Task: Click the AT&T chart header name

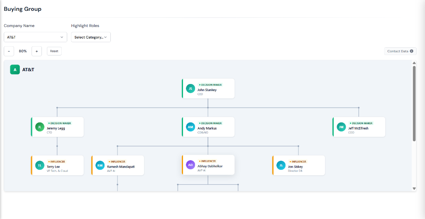Action: 28,70
